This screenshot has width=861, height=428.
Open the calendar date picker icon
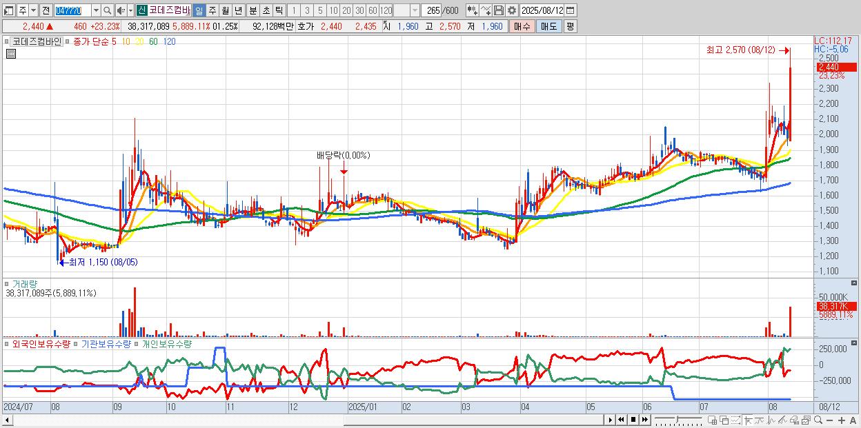click(x=570, y=10)
